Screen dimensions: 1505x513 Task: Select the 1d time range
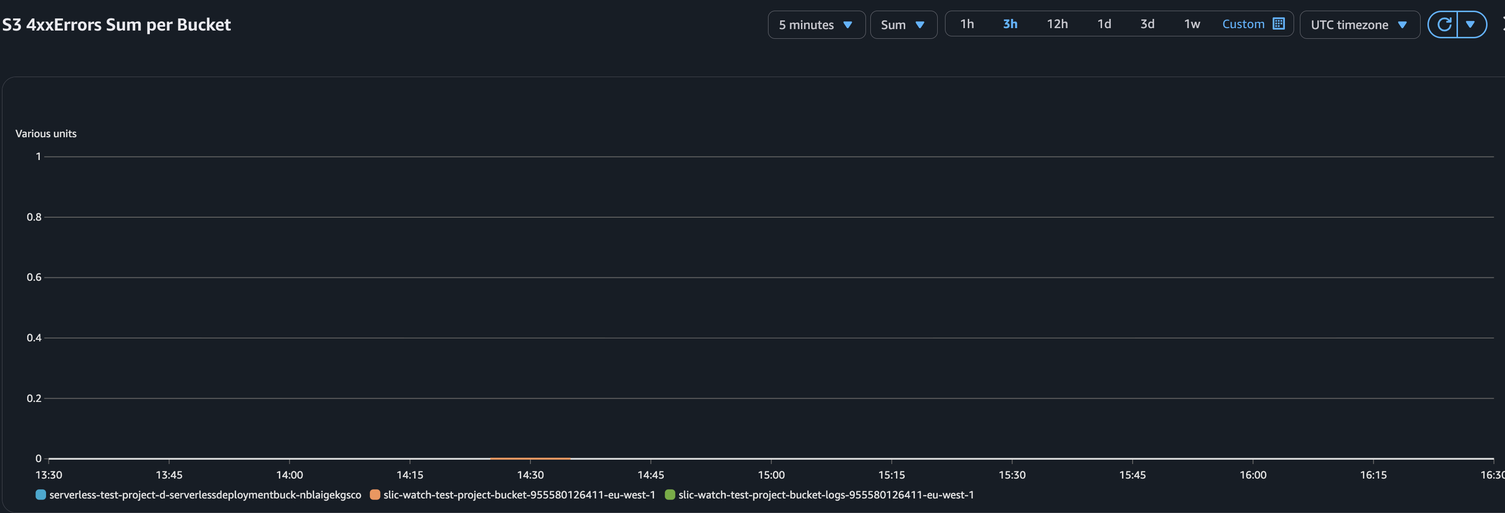1104,24
